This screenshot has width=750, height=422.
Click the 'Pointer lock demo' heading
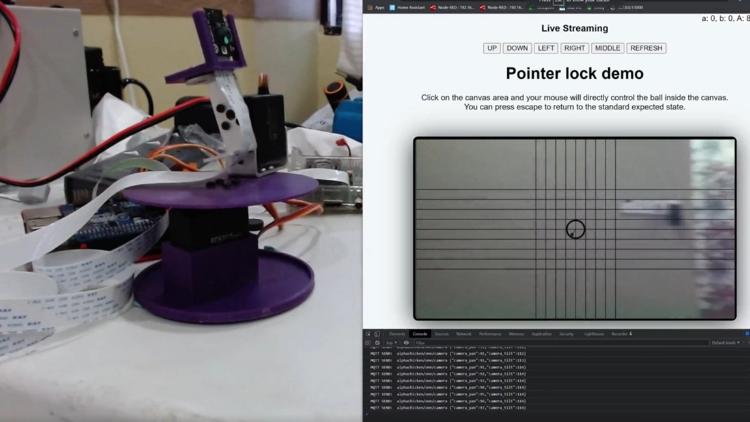tap(574, 73)
